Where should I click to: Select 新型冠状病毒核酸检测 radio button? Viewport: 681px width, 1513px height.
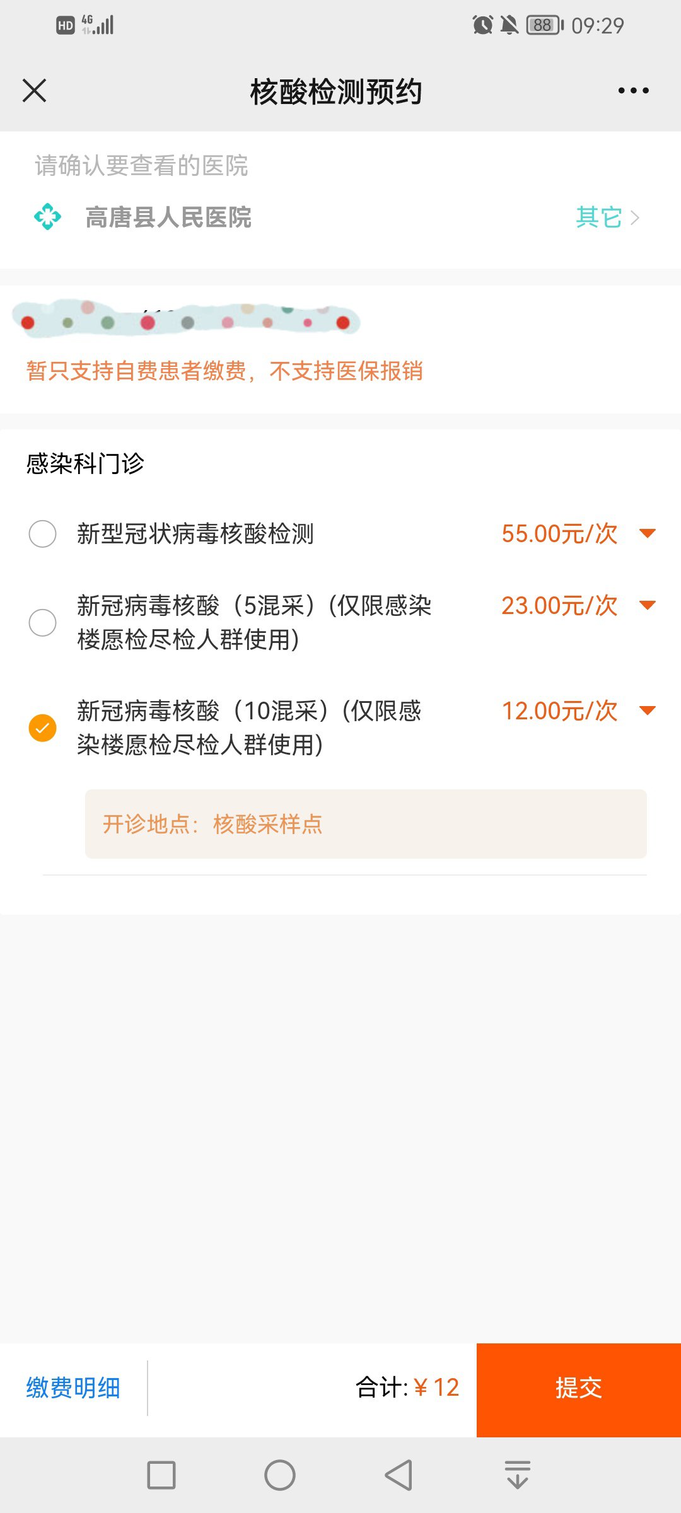43,534
